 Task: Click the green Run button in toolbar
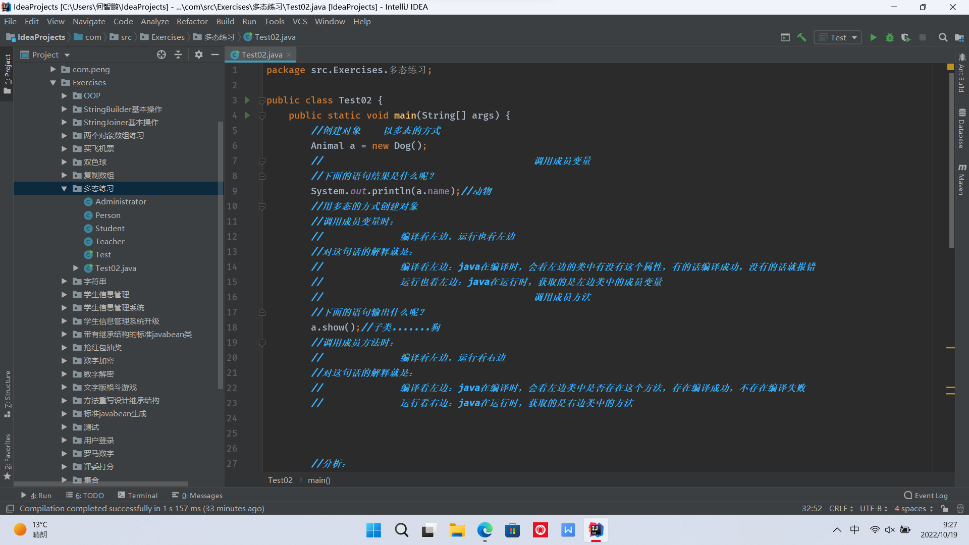873,37
